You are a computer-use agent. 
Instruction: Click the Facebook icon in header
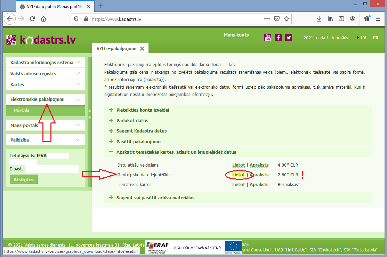point(278,38)
